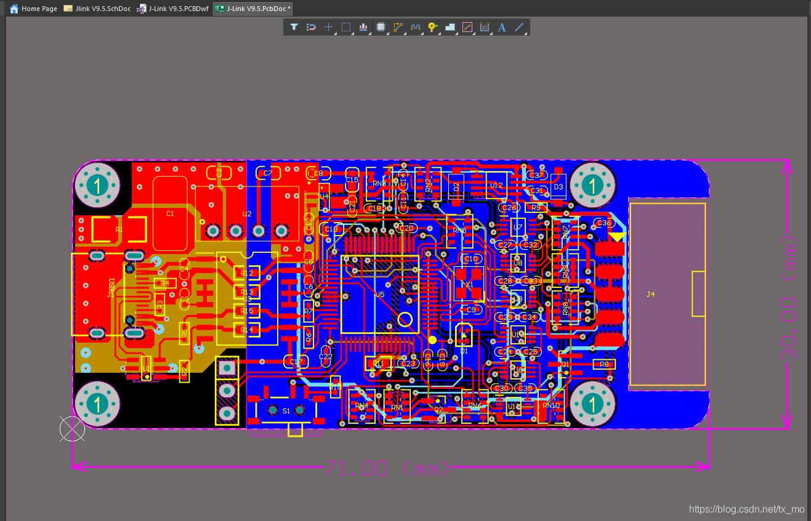Click the S1 switch component
This screenshot has width=811, height=521.
(x=286, y=411)
